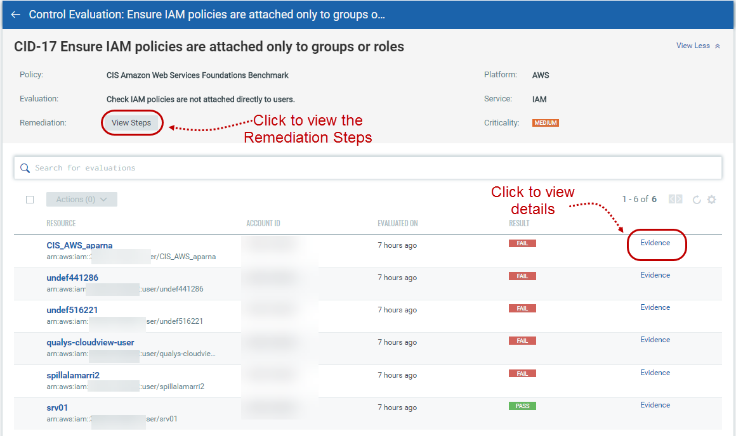Click the search magnifier icon
This screenshot has width=736, height=436.
pyautogui.click(x=25, y=168)
